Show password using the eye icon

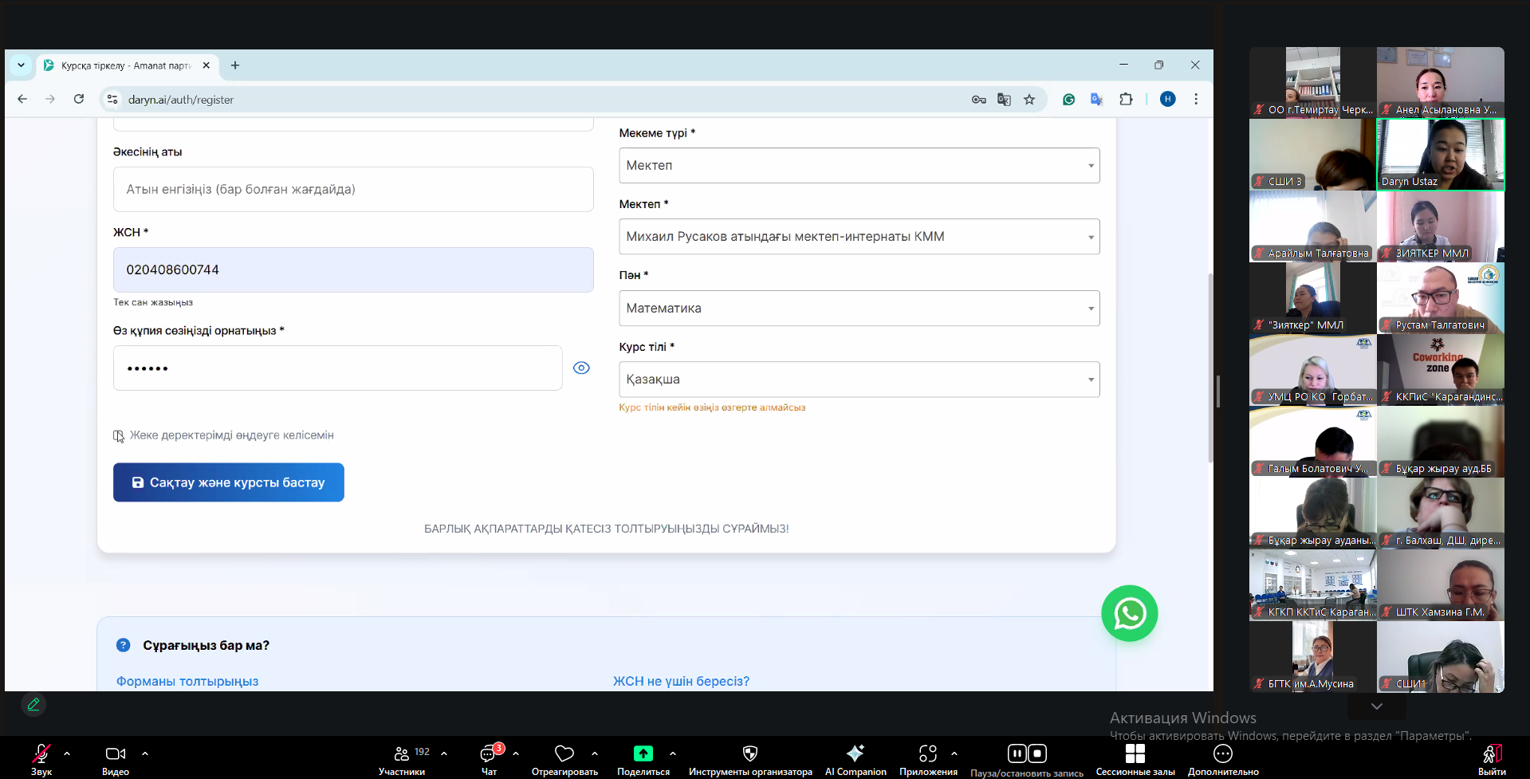pos(581,368)
